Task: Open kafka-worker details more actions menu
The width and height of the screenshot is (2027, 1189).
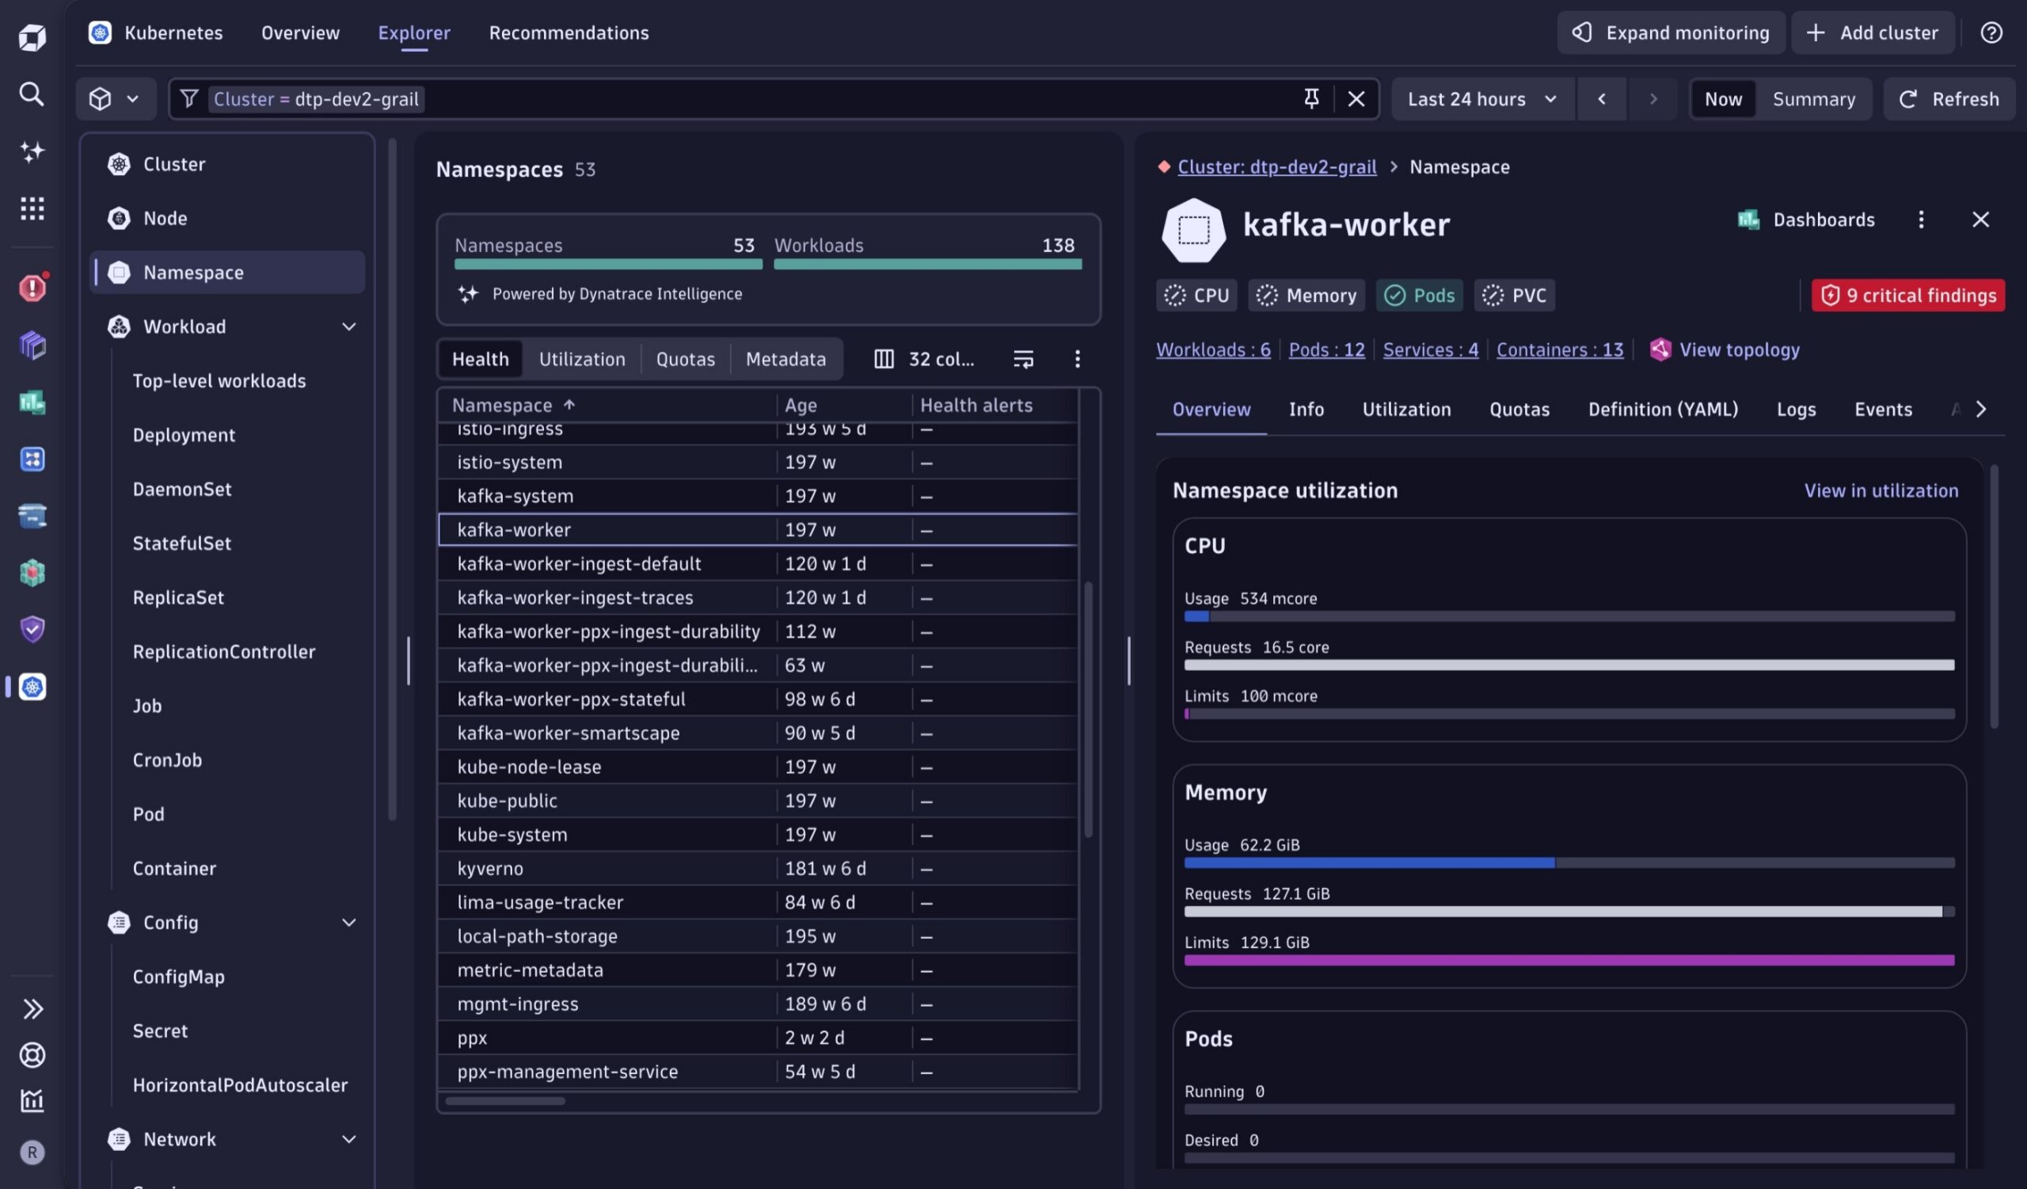Action: coord(1921,219)
